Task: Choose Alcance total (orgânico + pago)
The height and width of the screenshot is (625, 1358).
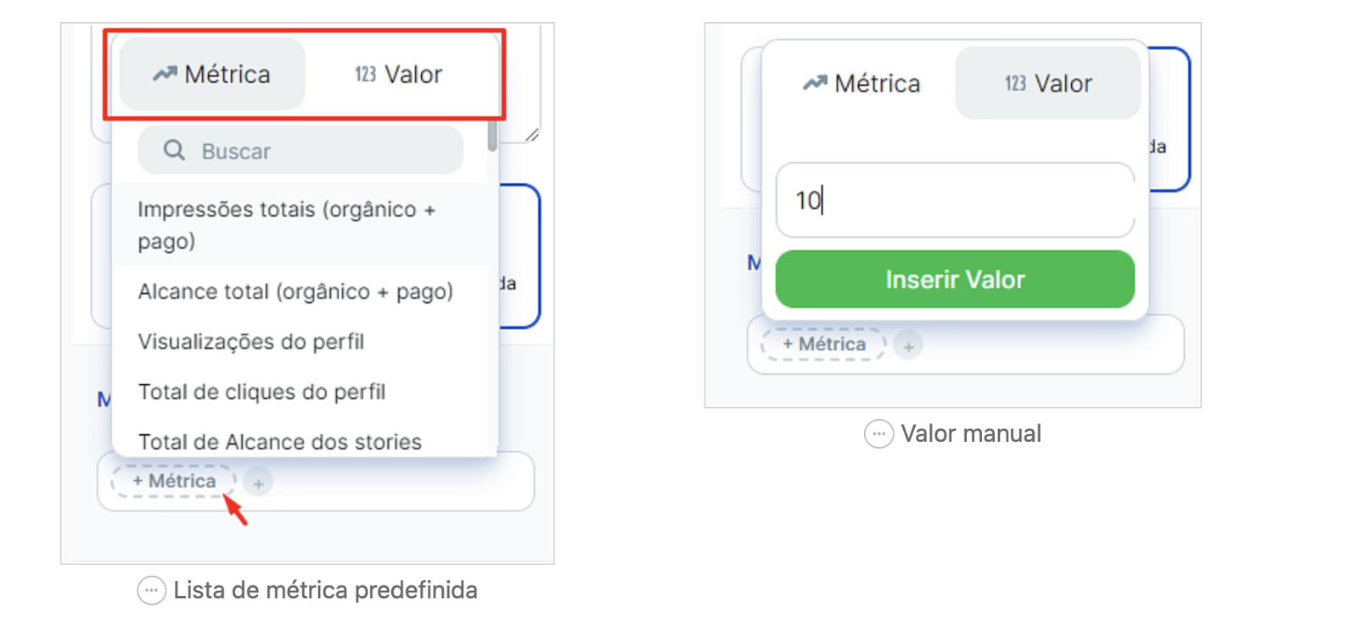Action: coord(300,292)
